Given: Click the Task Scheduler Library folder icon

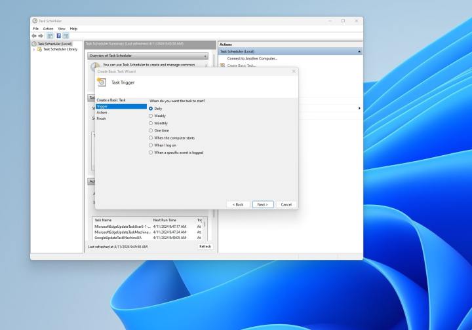Looking at the screenshot, I should (x=39, y=49).
